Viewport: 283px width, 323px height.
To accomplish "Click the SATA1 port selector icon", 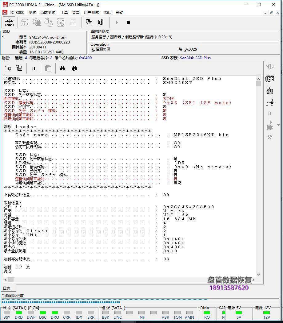I will 9,23.
